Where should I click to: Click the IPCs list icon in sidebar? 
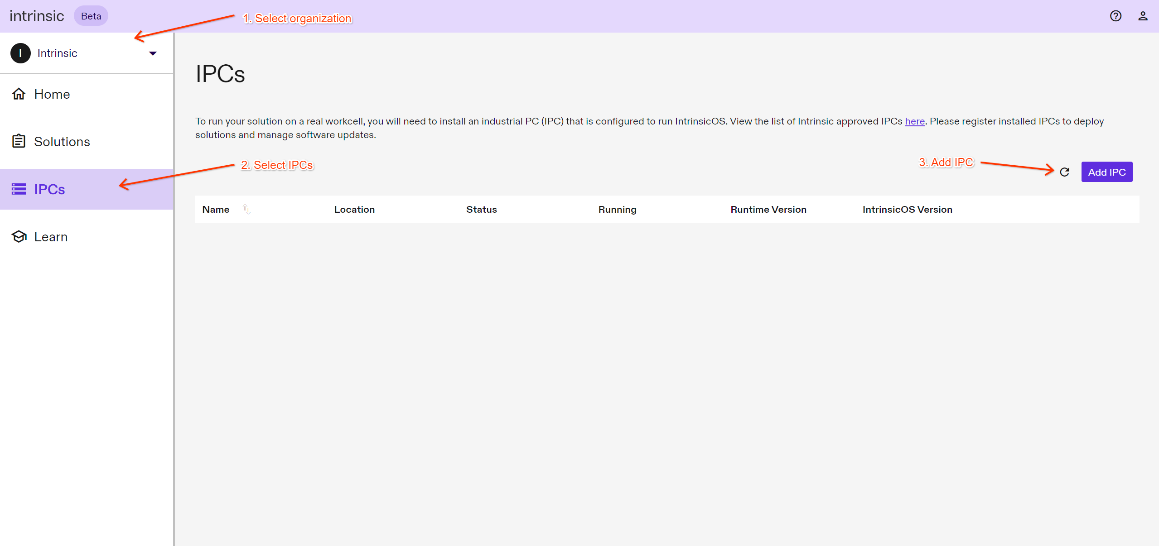(19, 189)
